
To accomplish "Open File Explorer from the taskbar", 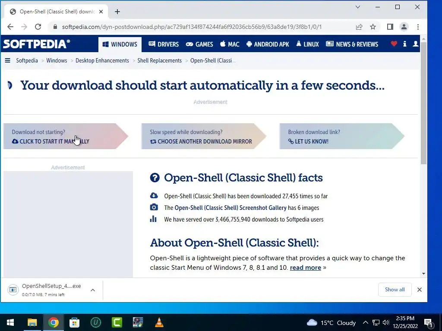I will 32,322.
